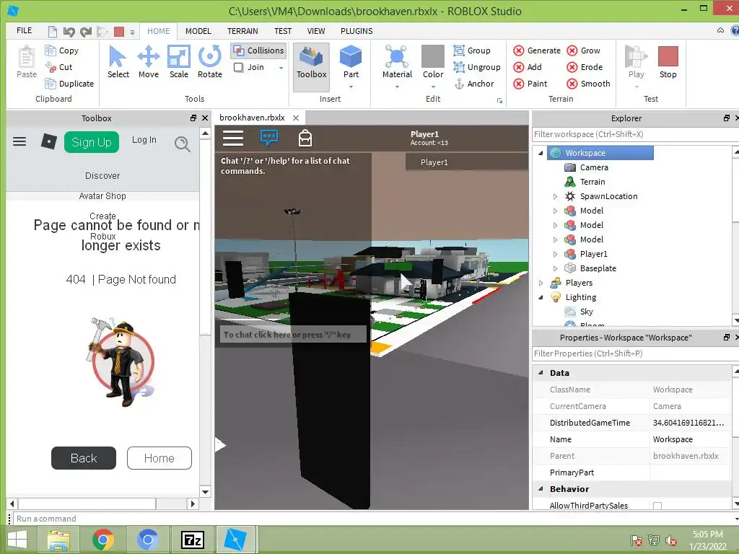
Task: Click the Add terrain tool
Action: (x=528, y=67)
